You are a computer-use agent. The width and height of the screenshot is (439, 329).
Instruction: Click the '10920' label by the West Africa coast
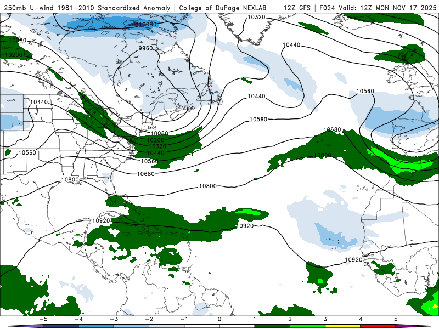click(353, 260)
